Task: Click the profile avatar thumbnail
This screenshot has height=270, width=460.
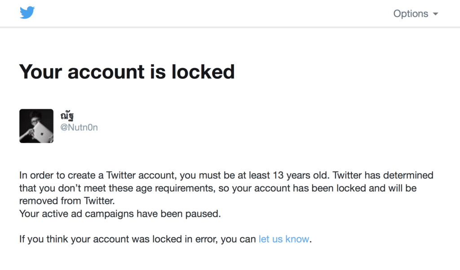Action: pyautogui.click(x=36, y=126)
